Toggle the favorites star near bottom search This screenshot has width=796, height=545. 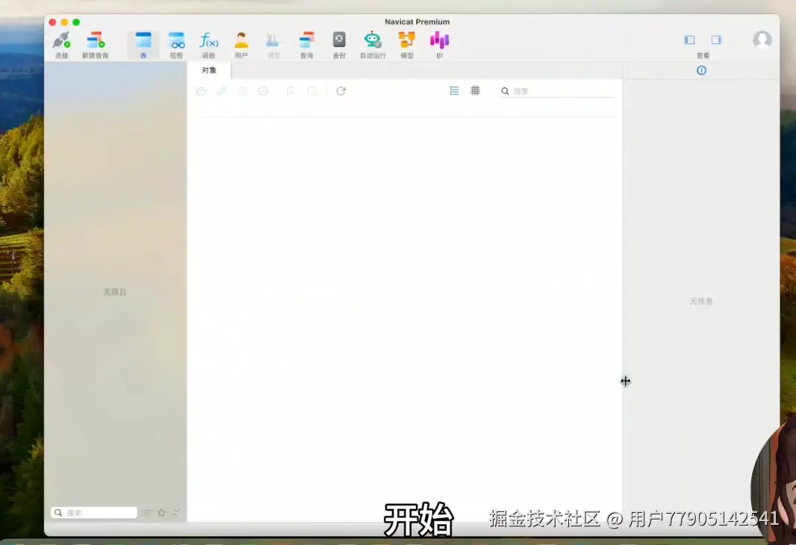coord(162,512)
